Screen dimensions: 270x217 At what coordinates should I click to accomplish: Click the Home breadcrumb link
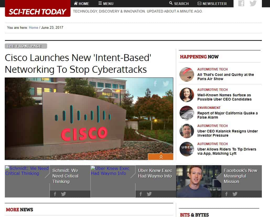(33, 27)
